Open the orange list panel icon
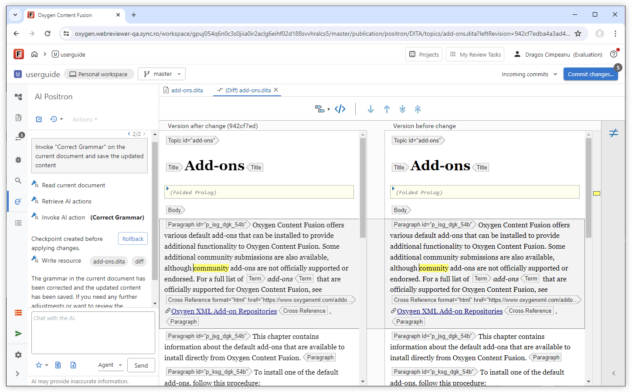This screenshot has height=392, width=632. pyautogui.click(x=18, y=313)
